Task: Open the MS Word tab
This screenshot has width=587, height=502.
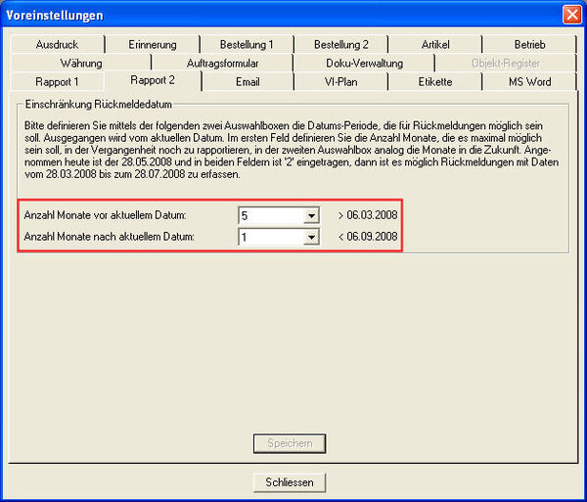Action: pos(529,82)
